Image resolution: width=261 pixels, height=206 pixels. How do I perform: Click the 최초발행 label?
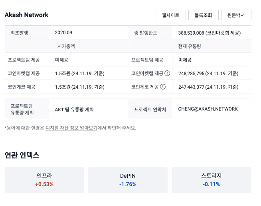[x=19, y=33]
